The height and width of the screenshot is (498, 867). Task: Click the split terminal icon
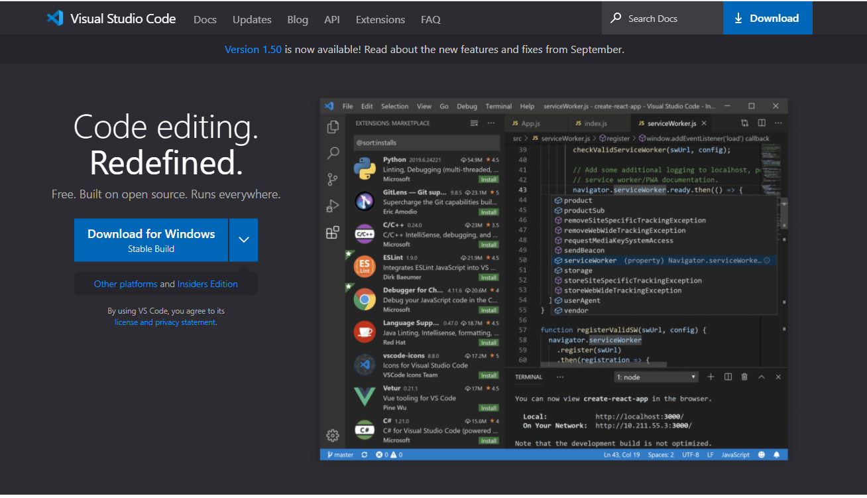coord(728,377)
